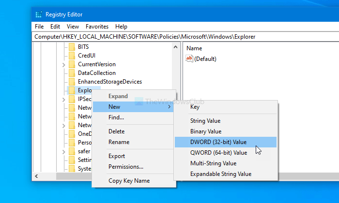Image resolution: width=339 pixels, height=203 pixels.
Task: Select Copy Key Name
Action: coord(129,181)
